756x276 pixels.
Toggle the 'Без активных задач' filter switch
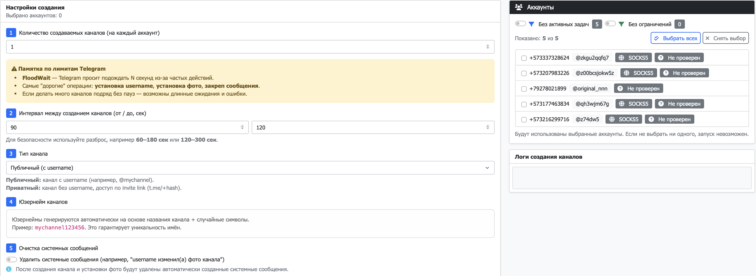tap(520, 24)
